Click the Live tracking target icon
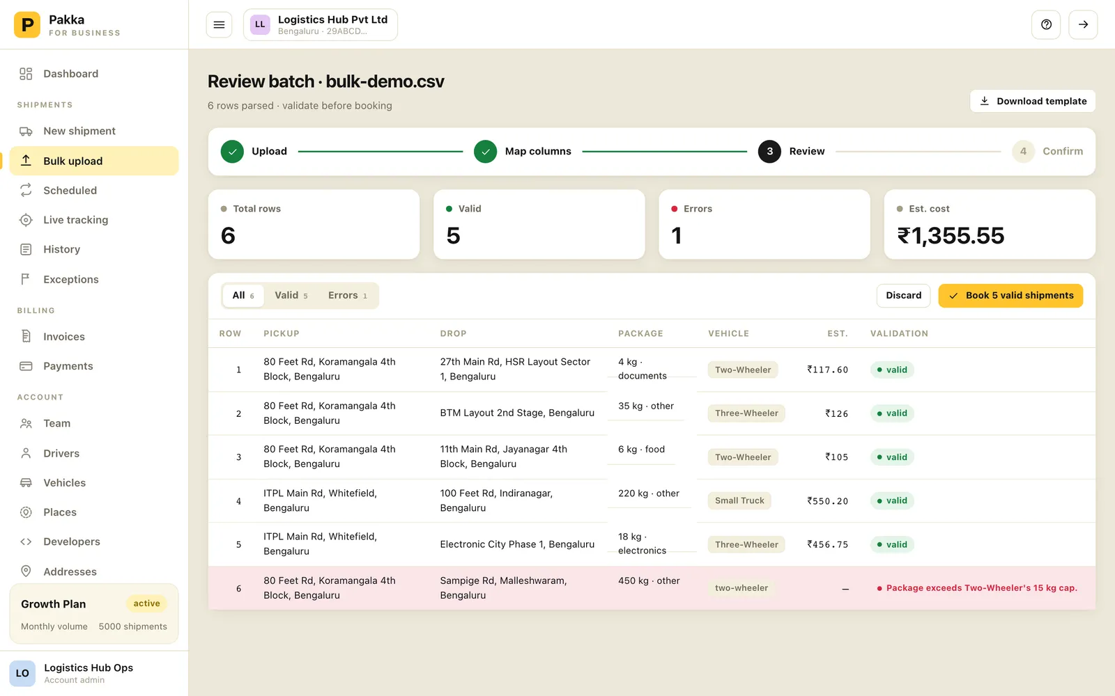This screenshot has height=696, width=1115. pos(26,220)
